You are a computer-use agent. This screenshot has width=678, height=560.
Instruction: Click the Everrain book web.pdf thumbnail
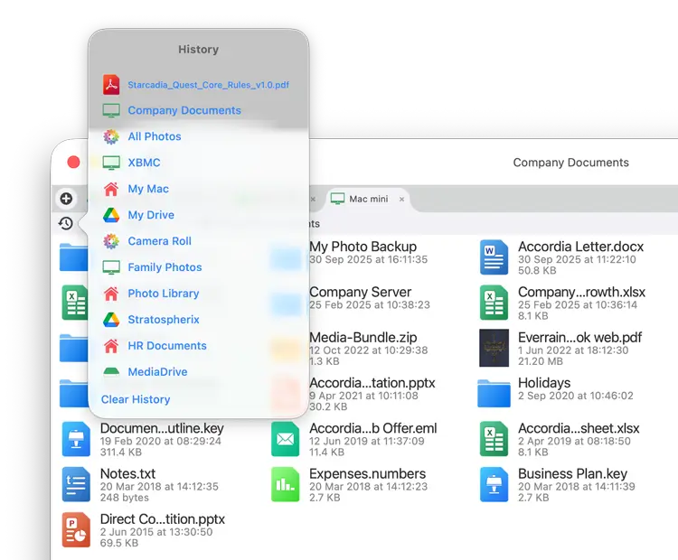tap(494, 348)
